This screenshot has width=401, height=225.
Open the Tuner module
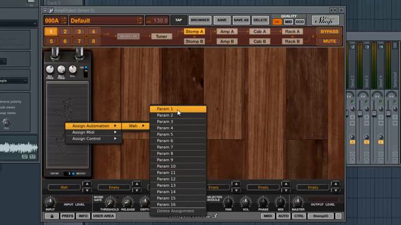click(x=162, y=36)
